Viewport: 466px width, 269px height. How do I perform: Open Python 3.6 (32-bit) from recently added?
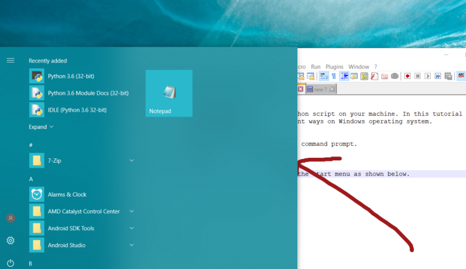[x=71, y=76]
